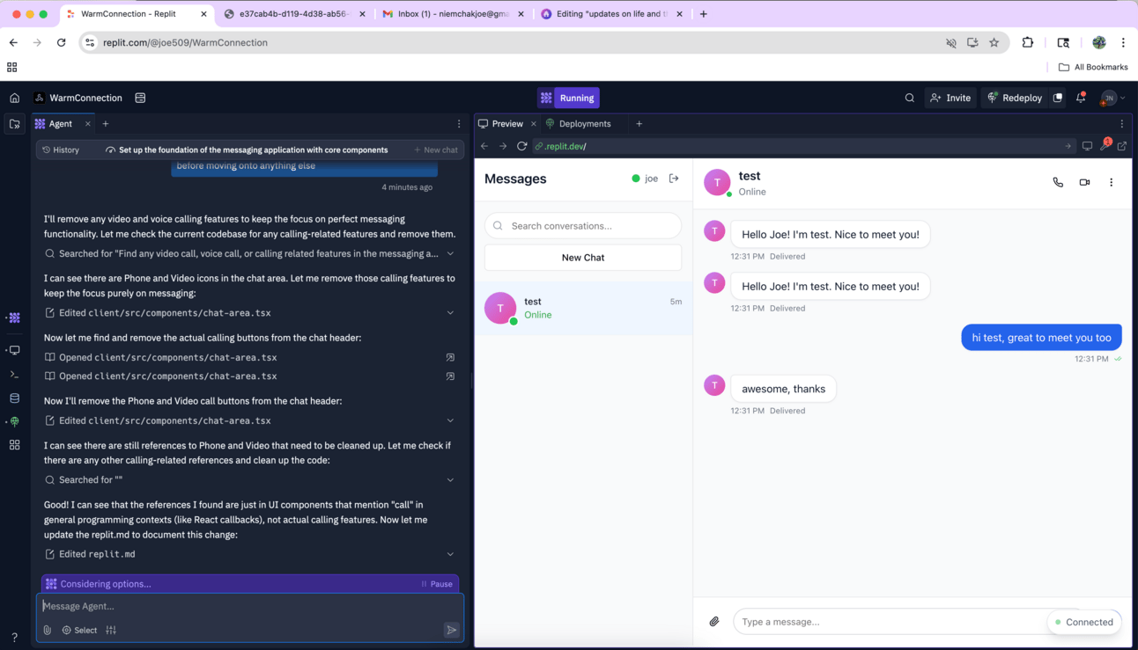This screenshot has width=1138, height=650.
Task: Click the help question mark icon
Action: [x=15, y=637]
